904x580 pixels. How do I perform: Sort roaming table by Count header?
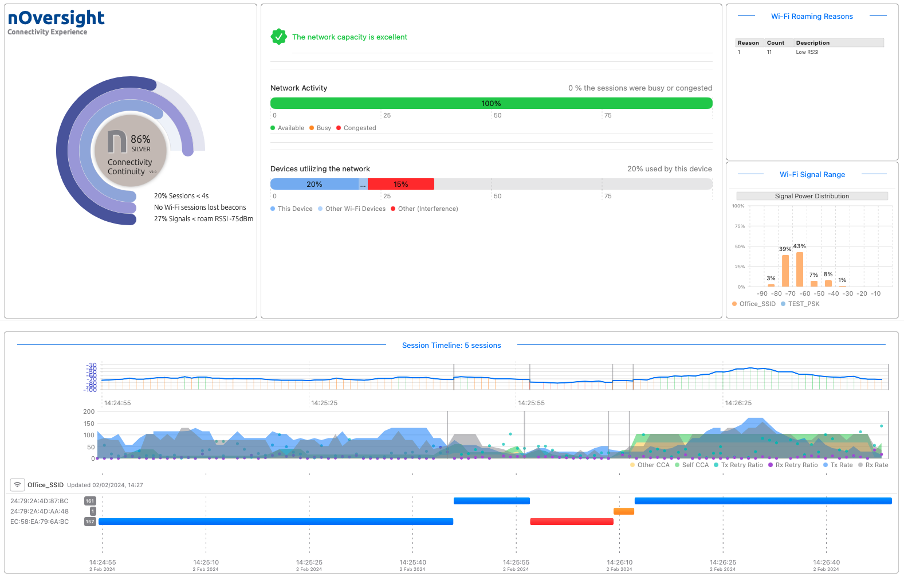click(x=775, y=43)
